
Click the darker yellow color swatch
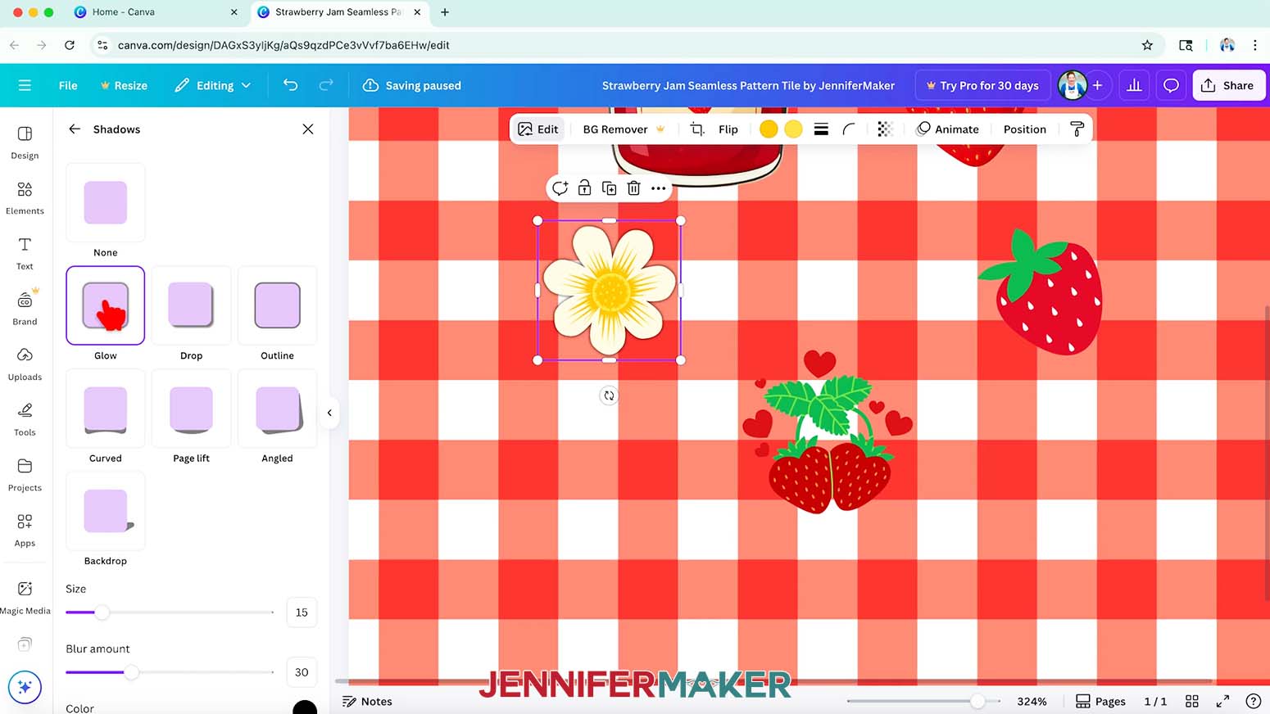(x=769, y=129)
